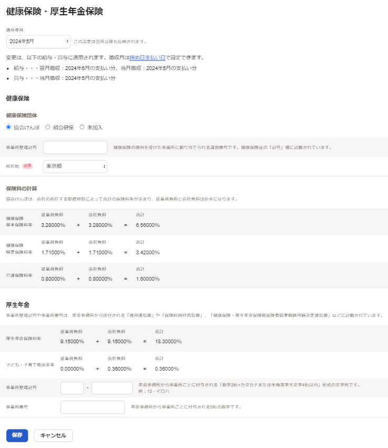This screenshot has width=388, height=448.
Task: Click the 3.42000% total value
Action: (x=148, y=253)
